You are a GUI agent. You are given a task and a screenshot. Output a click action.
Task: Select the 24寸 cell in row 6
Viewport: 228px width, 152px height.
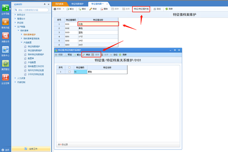click(98, 45)
